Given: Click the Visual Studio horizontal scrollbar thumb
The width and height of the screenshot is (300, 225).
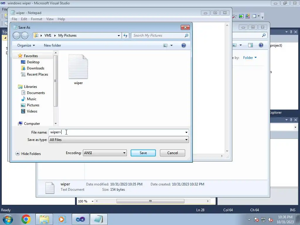Looking at the screenshot, I should tap(150, 201).
